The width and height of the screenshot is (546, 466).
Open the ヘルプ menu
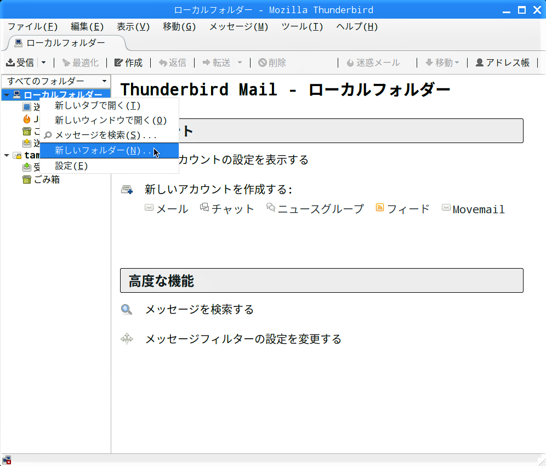tap(357, 26)
